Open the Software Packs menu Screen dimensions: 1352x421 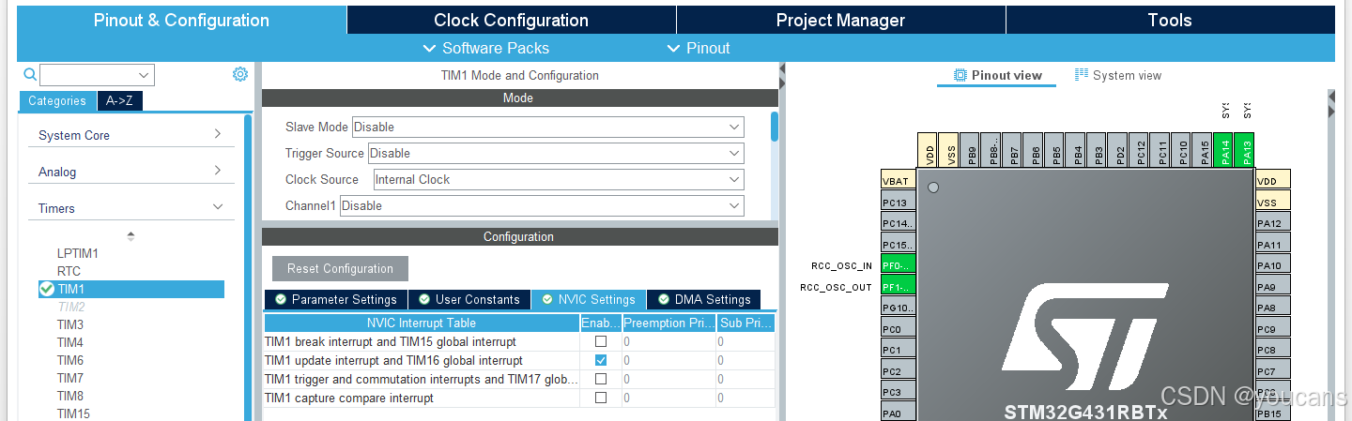click(486, 48)
